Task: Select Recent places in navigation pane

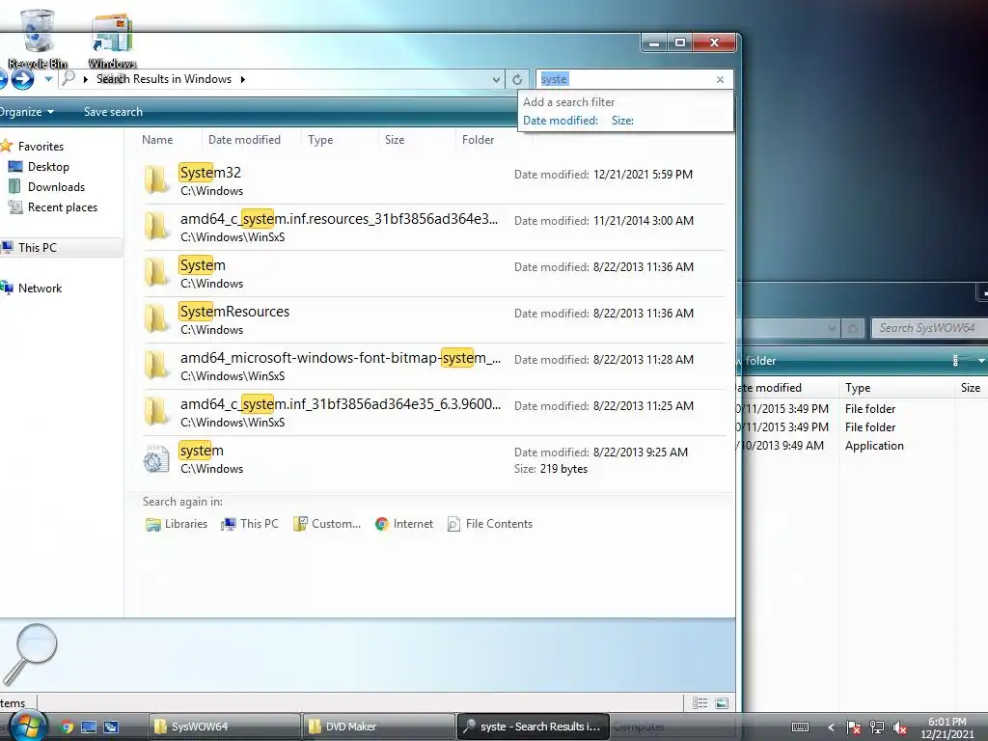Action: pyautogui.click(x=62, y=207)
